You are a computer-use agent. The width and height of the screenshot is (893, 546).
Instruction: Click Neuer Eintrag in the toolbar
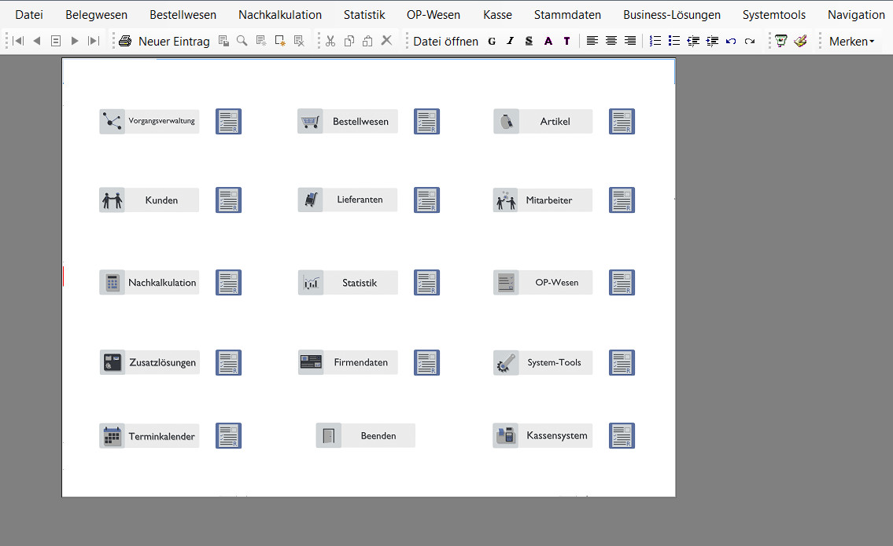(x=174, y=41)
